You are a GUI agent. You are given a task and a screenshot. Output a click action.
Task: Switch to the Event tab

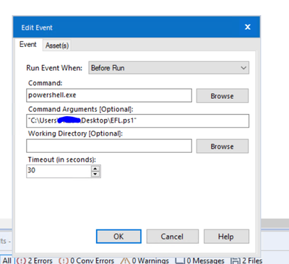28,45
